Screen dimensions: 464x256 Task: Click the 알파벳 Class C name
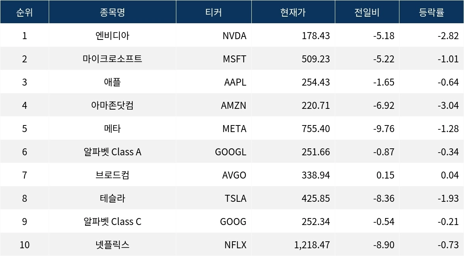pos(112,222)
